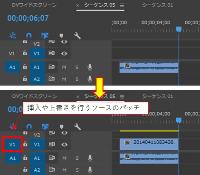
Task: Add Marker icon in lower timeline
Action: pyautogui.click(x=62, y=127)
